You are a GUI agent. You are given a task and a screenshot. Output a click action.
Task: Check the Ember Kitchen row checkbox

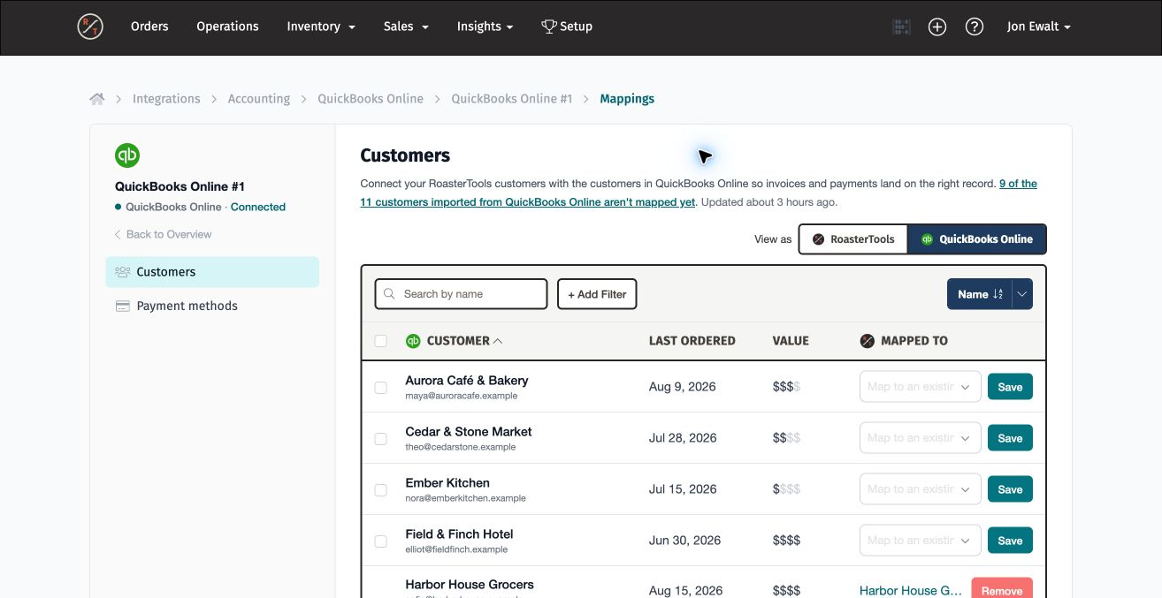(x=380, y=489)
